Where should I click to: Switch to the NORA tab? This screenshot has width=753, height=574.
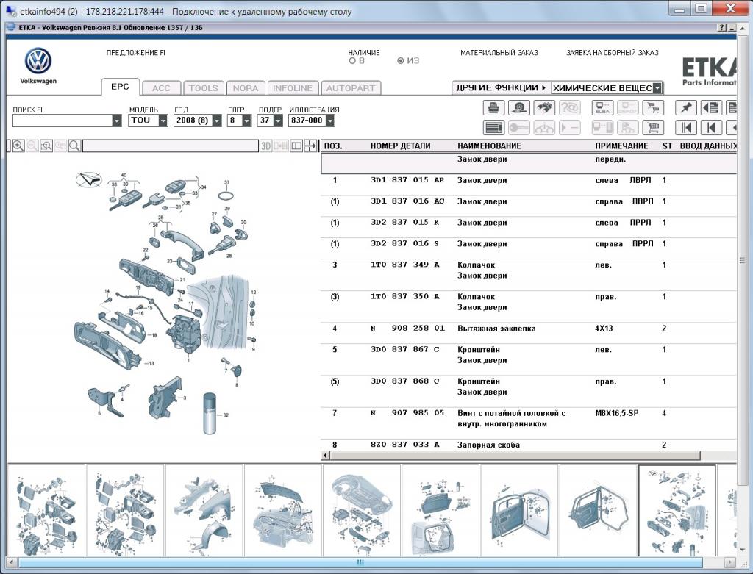click(246, 88)
